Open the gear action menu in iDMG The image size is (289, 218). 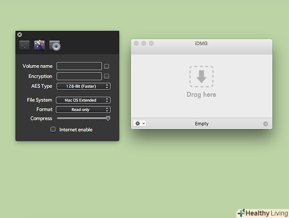coord(139,123)
